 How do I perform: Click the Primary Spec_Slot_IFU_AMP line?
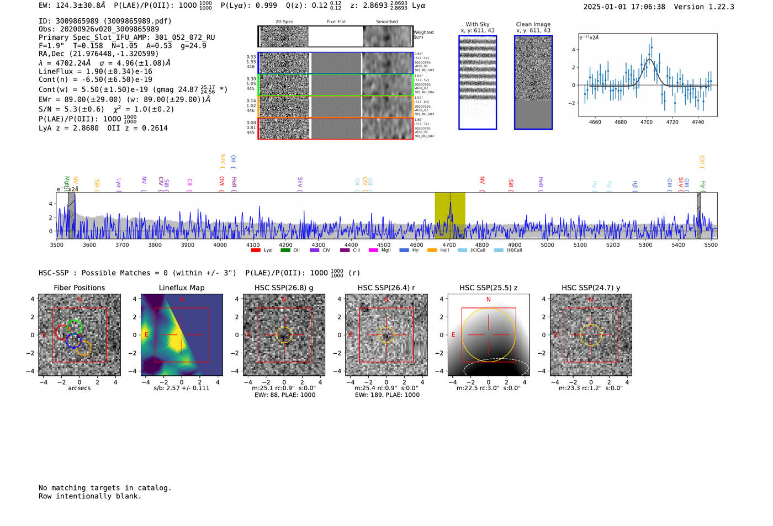[x=127, y=38]
